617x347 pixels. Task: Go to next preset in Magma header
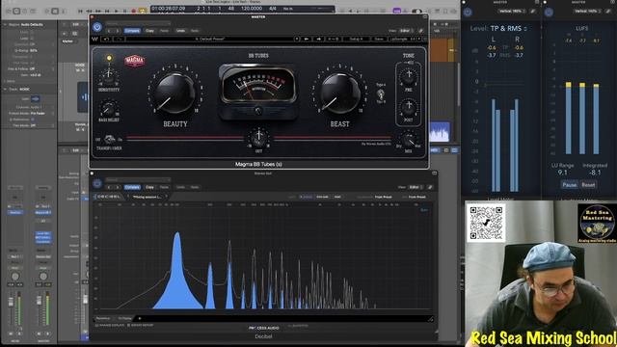click(x=118, y=31)
